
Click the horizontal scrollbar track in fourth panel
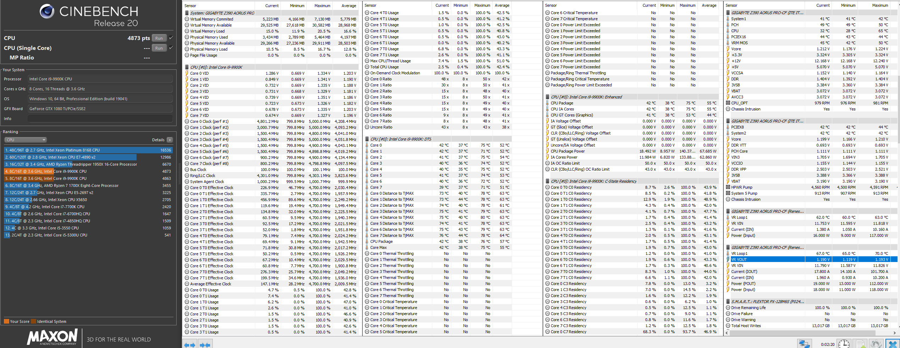click(811, 333)
